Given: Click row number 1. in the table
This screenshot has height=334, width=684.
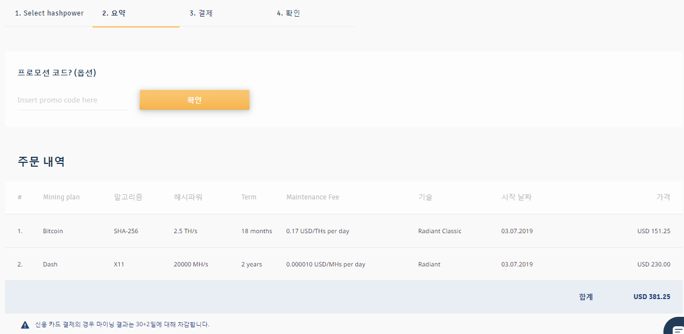Looking at the screenshot, I should [x=20, y=231].
